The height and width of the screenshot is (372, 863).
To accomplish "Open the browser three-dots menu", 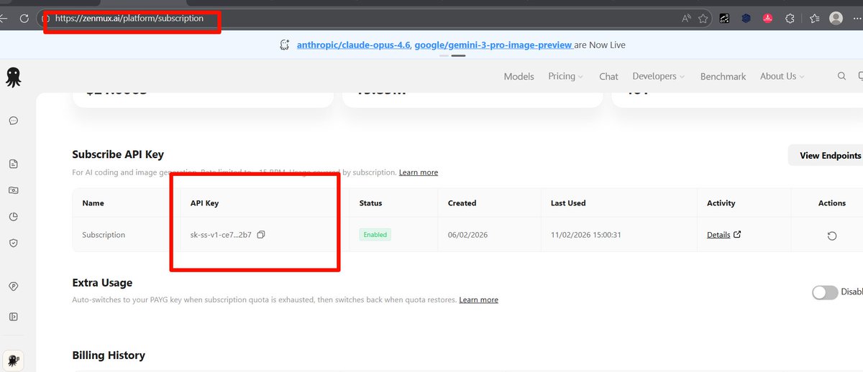I will [x=858, y=19].
